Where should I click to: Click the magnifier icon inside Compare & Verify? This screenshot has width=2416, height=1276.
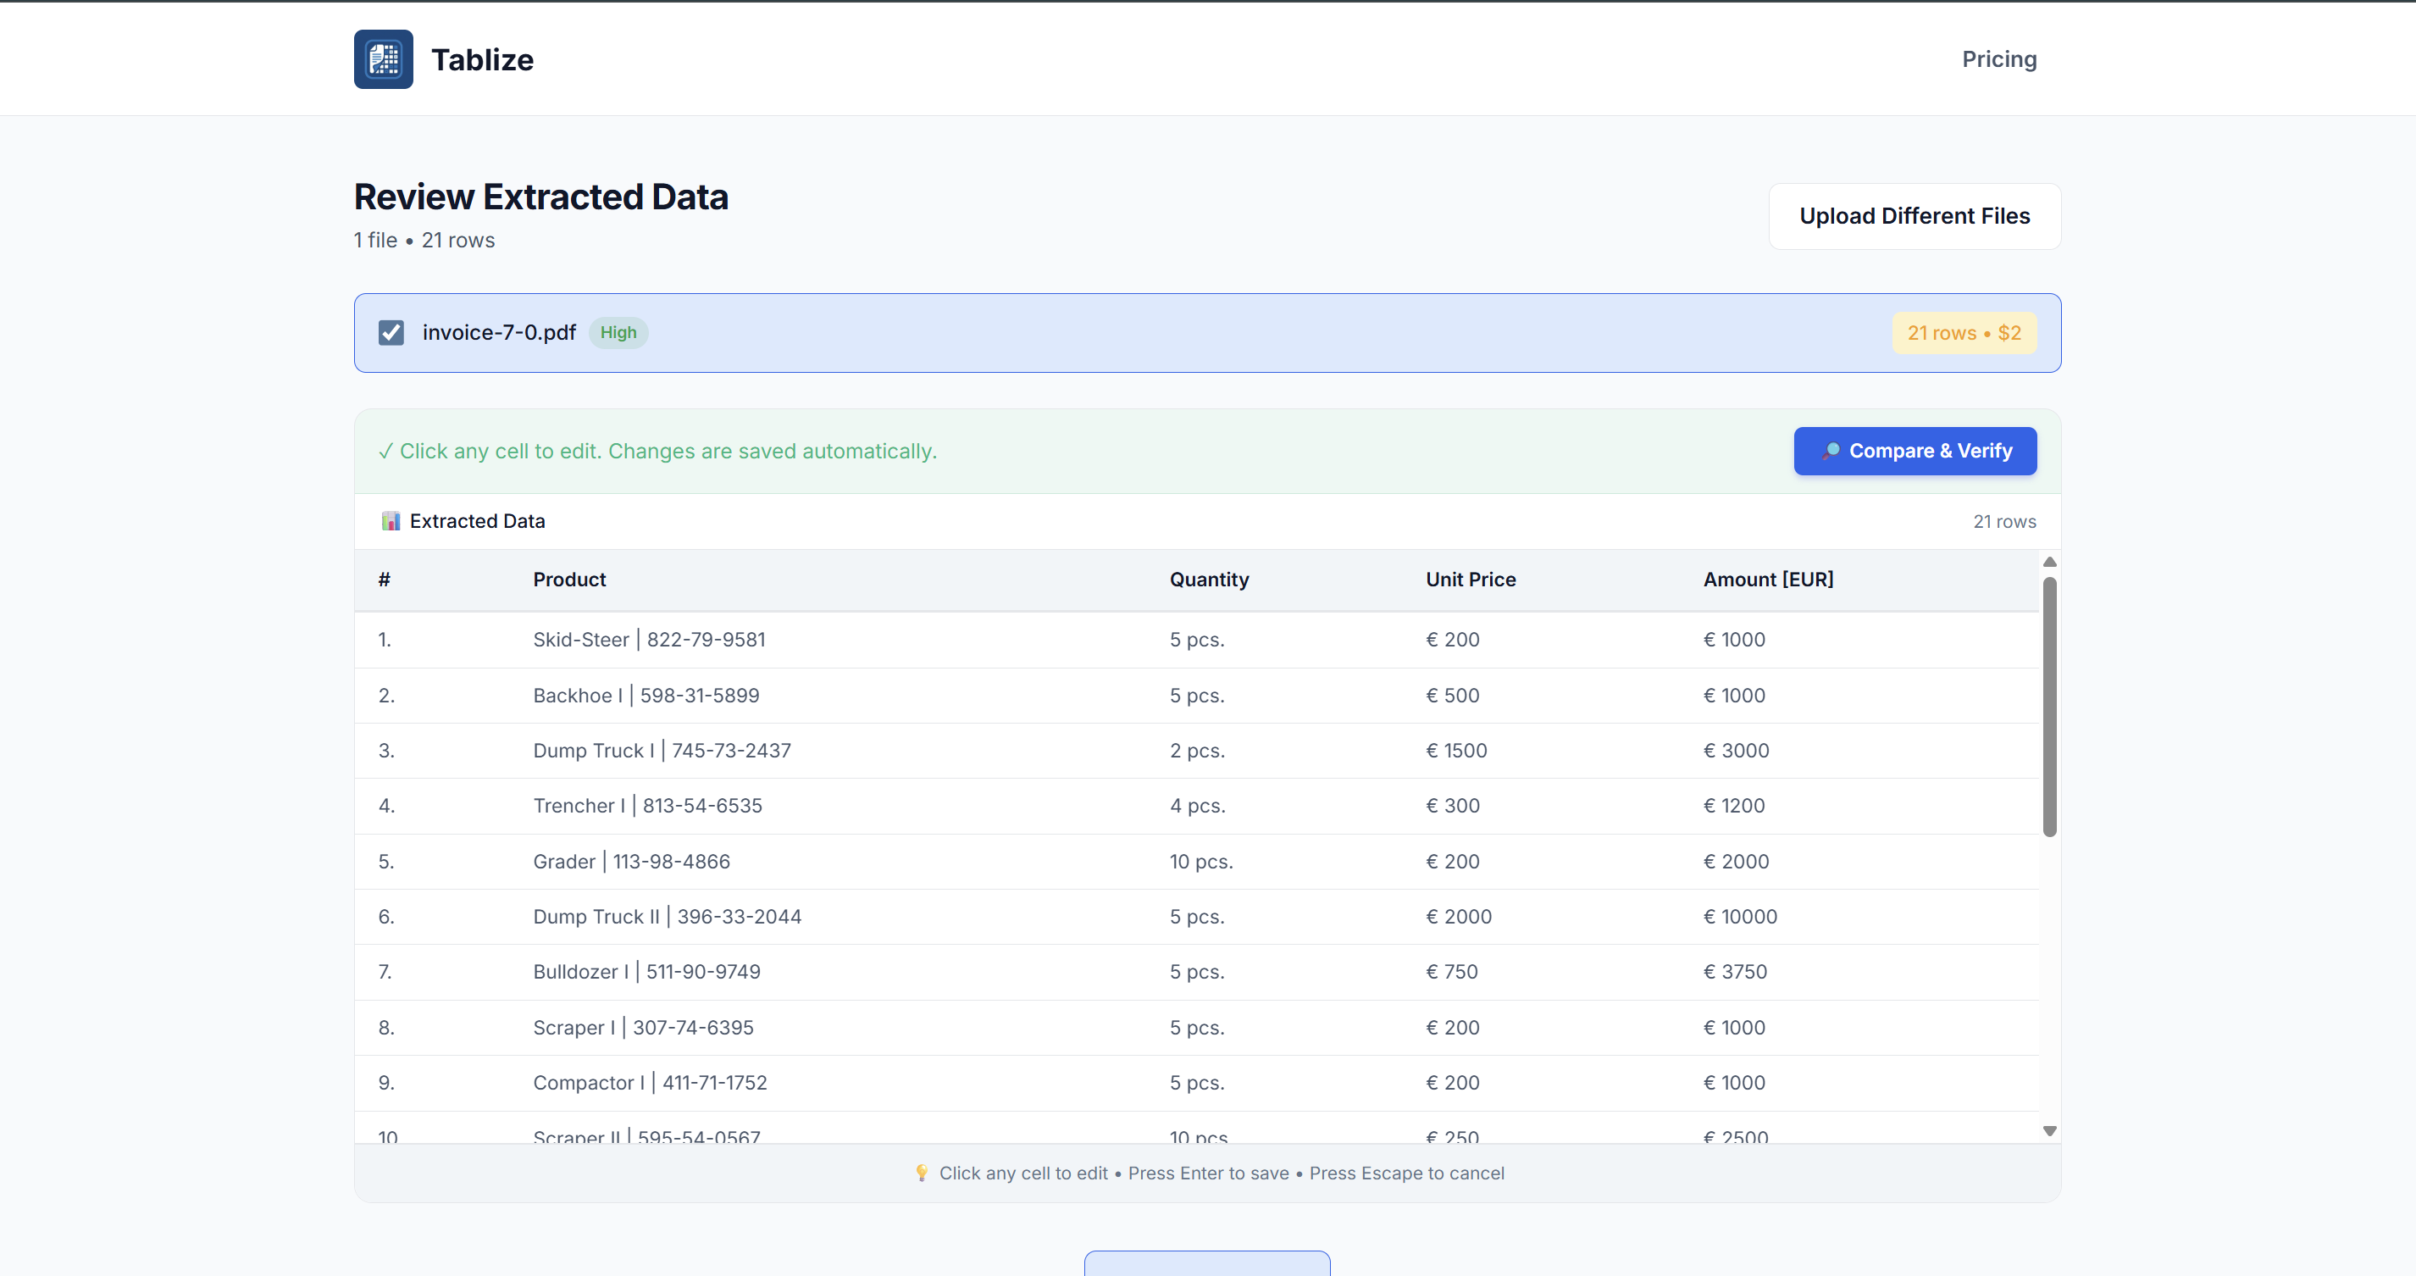pos(1830,452)
